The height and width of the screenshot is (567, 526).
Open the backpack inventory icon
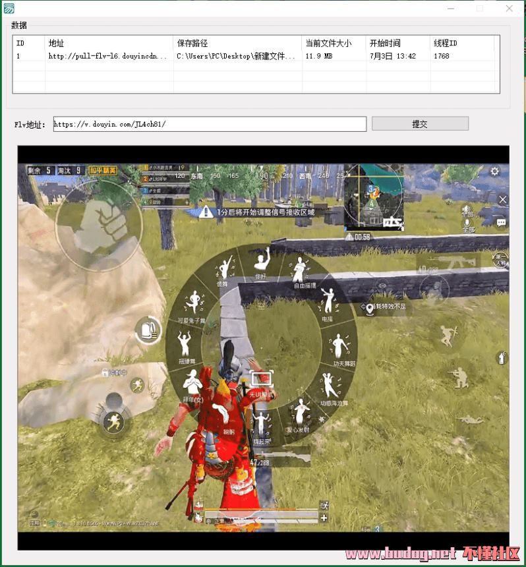click(148, 330)
